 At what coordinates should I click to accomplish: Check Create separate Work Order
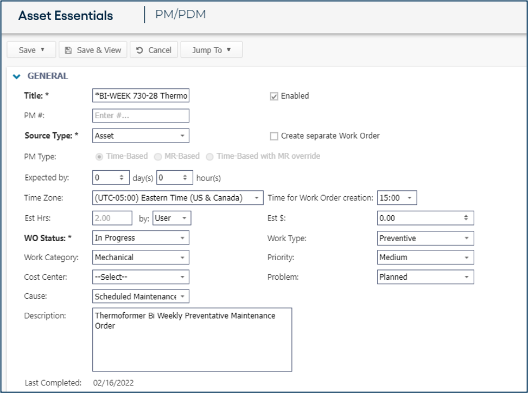(274, 136)
